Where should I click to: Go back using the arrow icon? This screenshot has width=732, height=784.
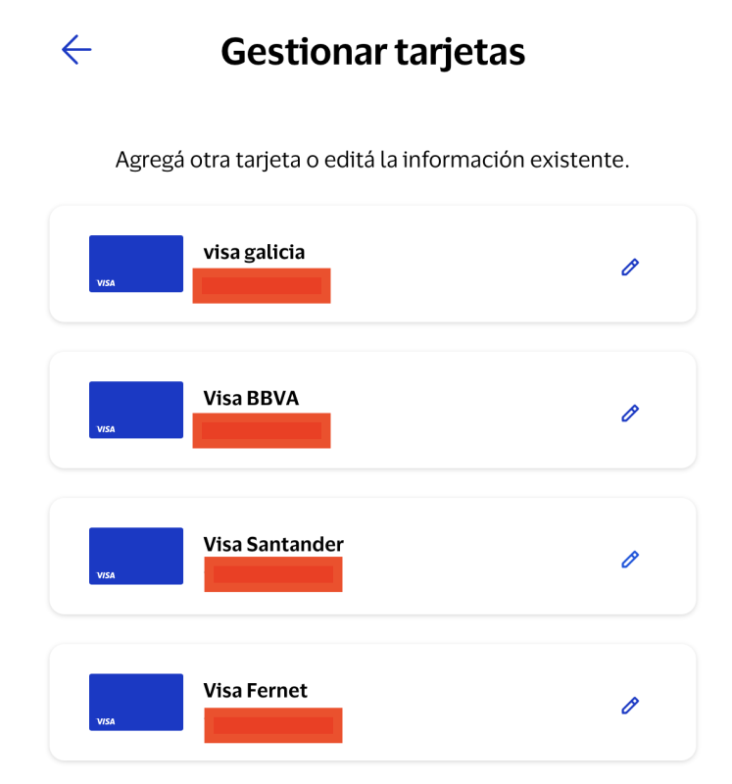[76, 50]
